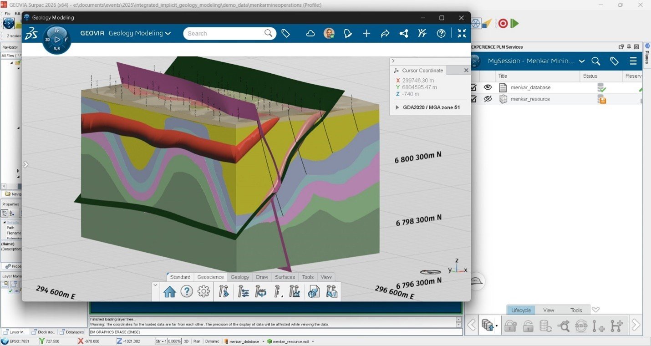The height and width of the screenshot is (346, 651).
Task: Click the share arrow icon in top bar
Action: (x=385, y=33)
